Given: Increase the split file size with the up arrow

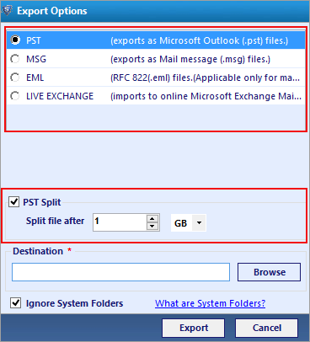Looking at the screenshot, I should 152,219.
